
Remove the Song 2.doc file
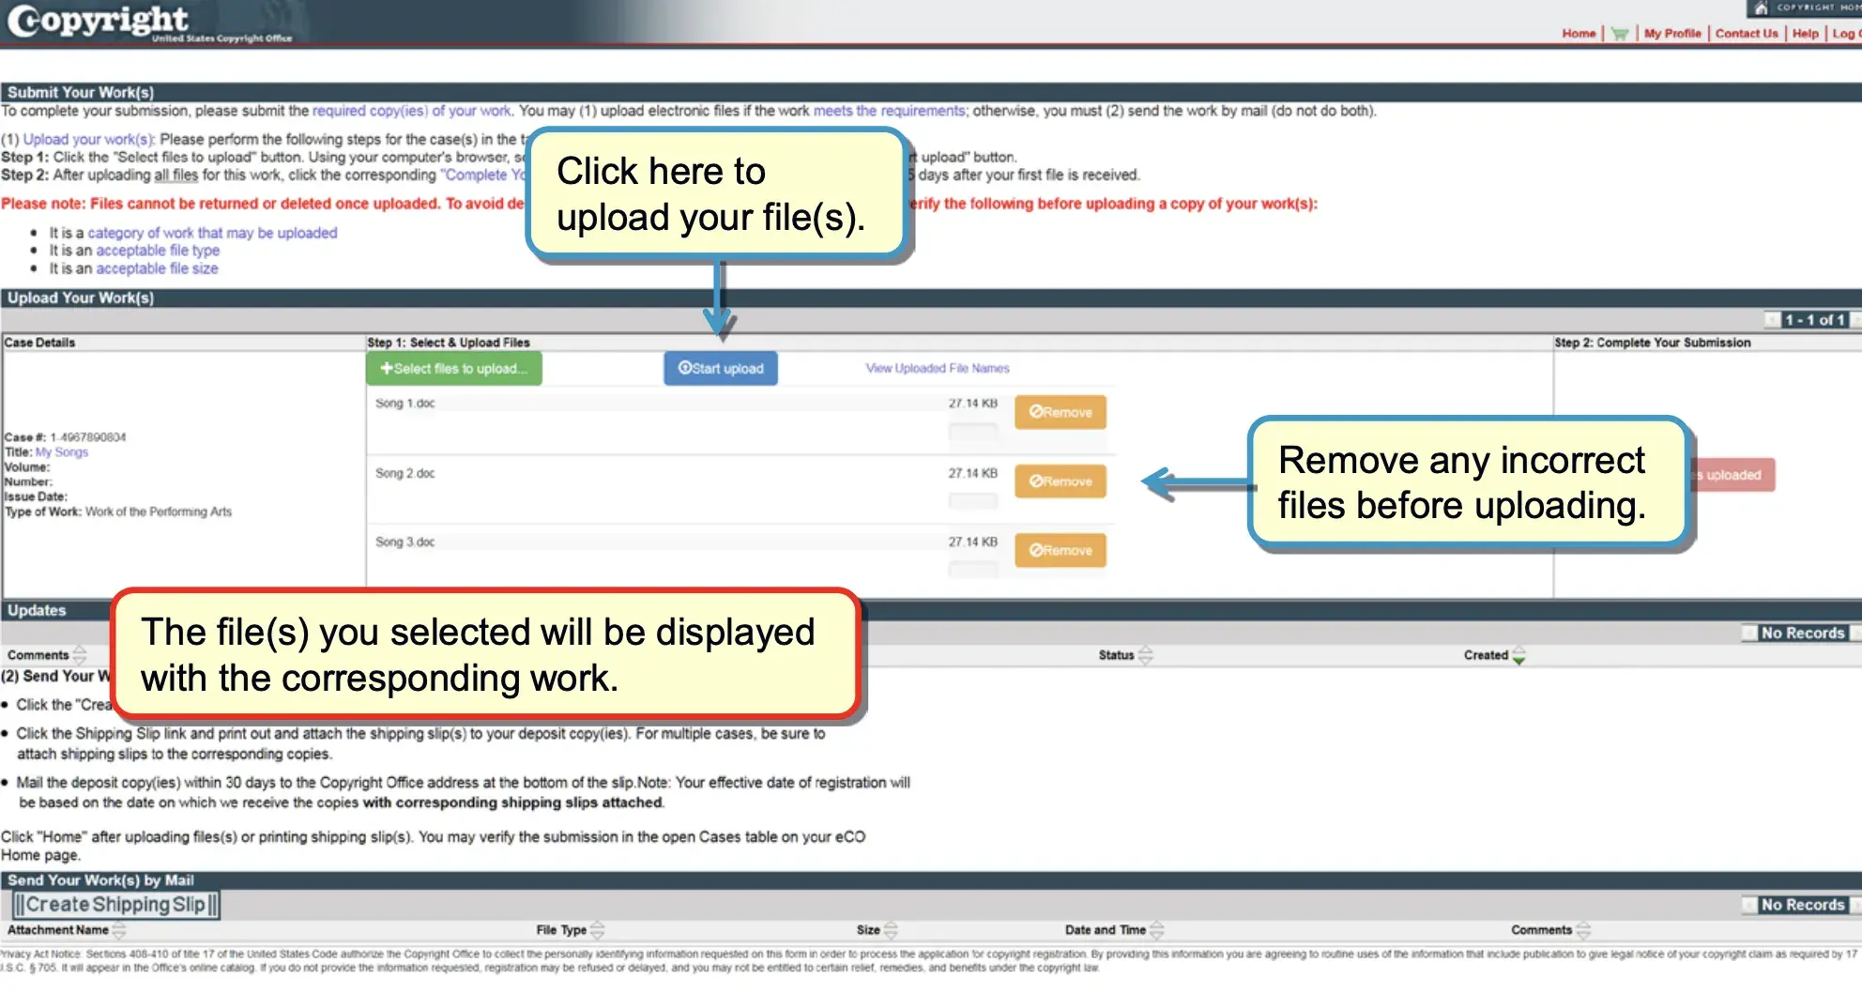coord(1061,481)
